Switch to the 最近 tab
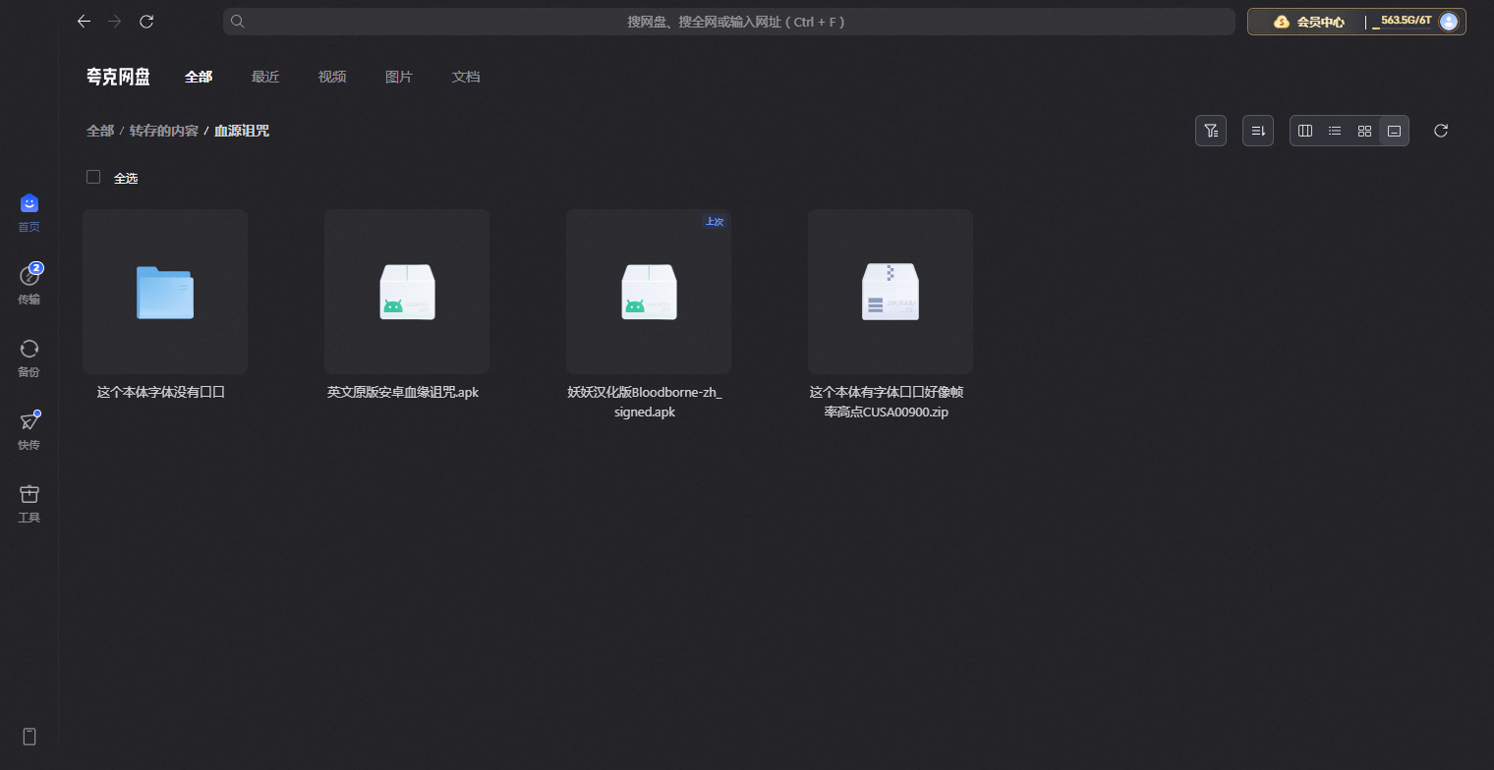This screenshot has height=770, width=1494. [x=265, y=77]
